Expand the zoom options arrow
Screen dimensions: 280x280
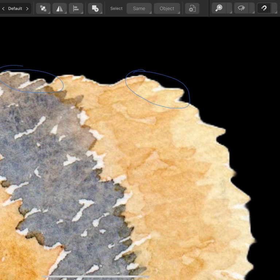(229, 8)
